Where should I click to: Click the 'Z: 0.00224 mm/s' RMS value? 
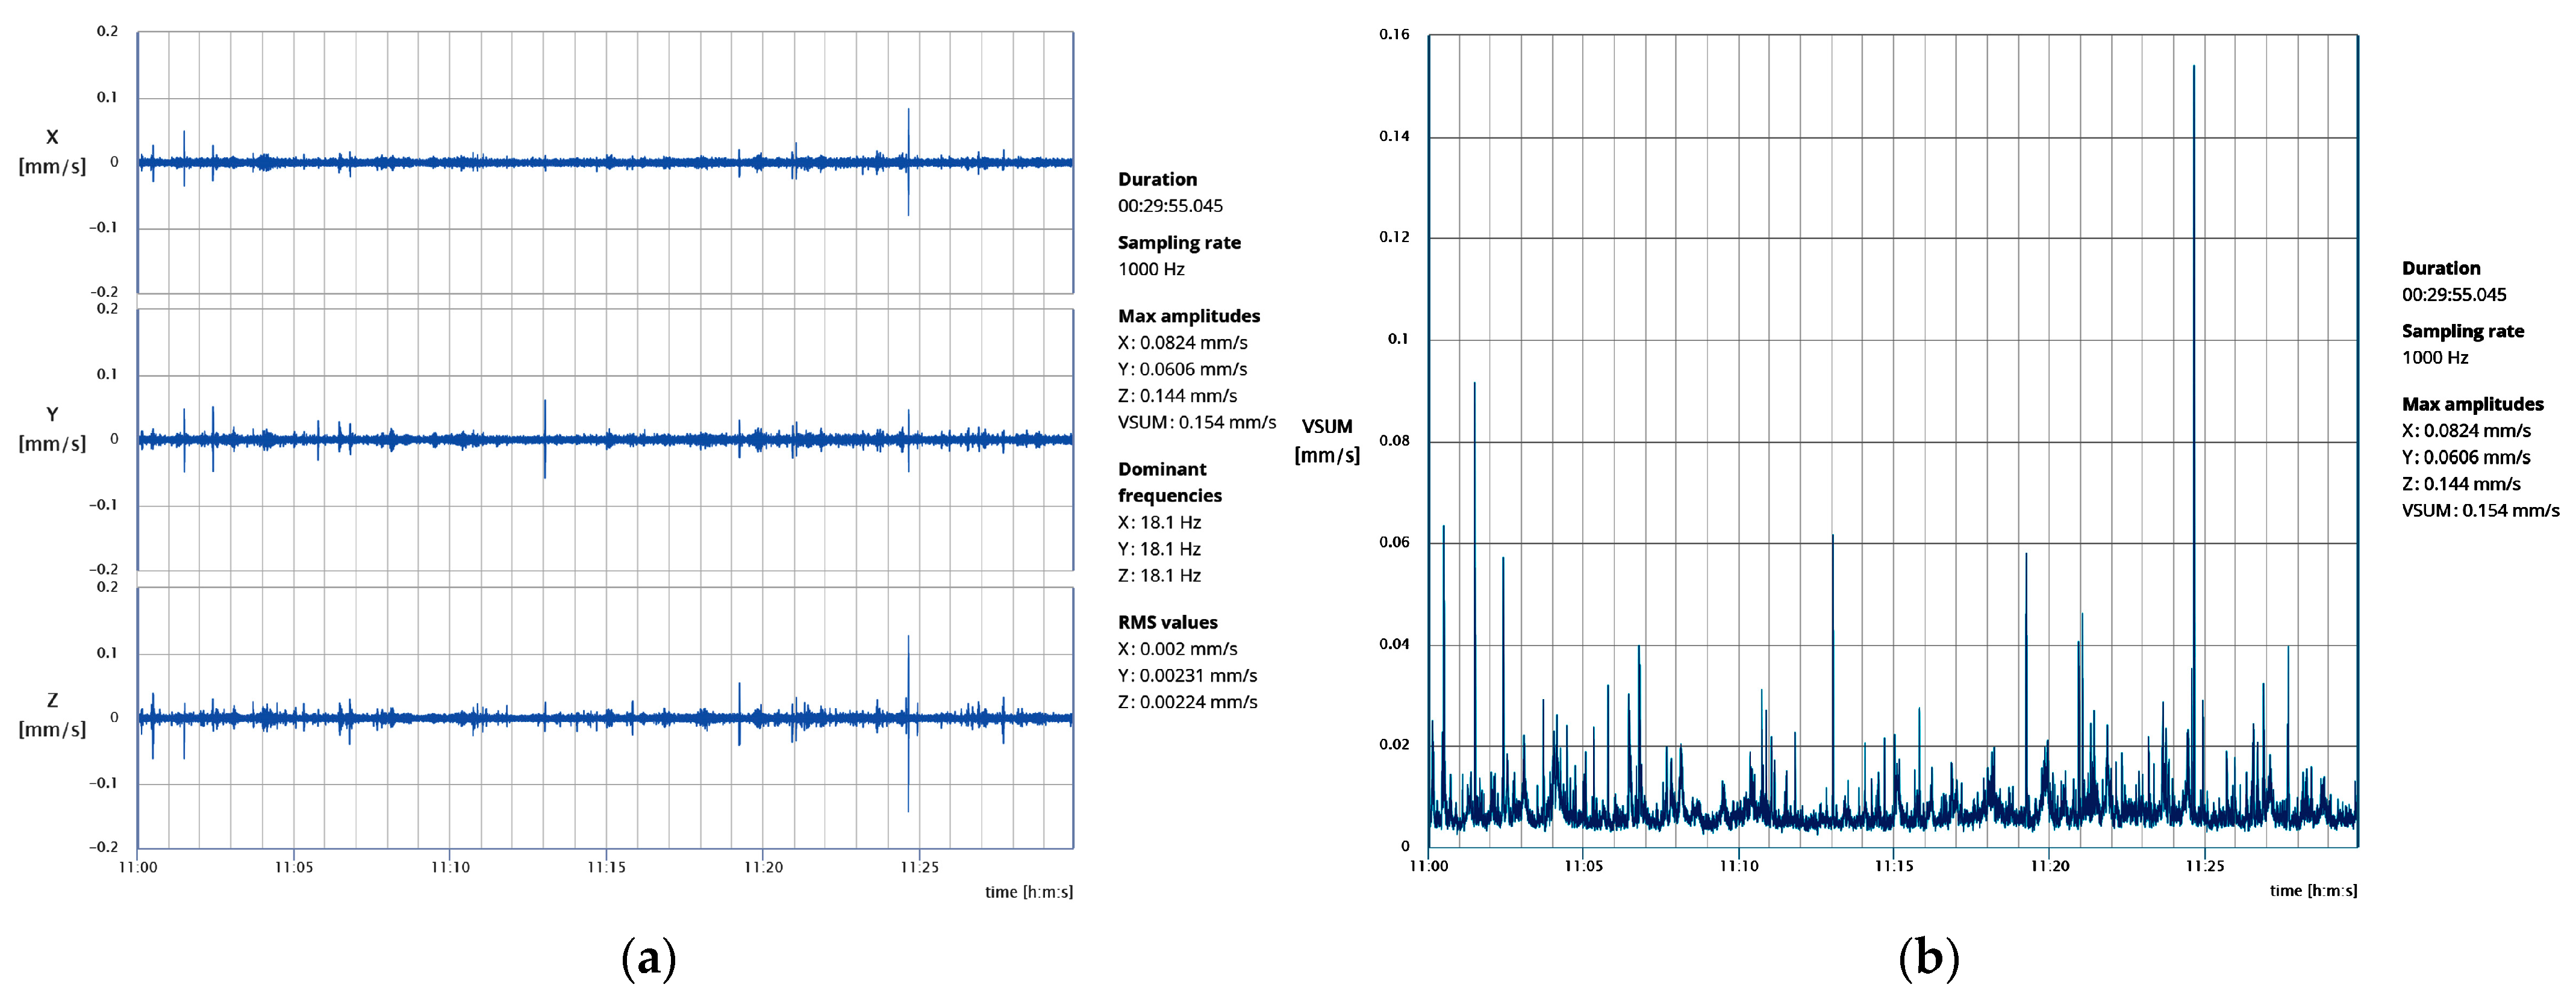[1187, 702]
